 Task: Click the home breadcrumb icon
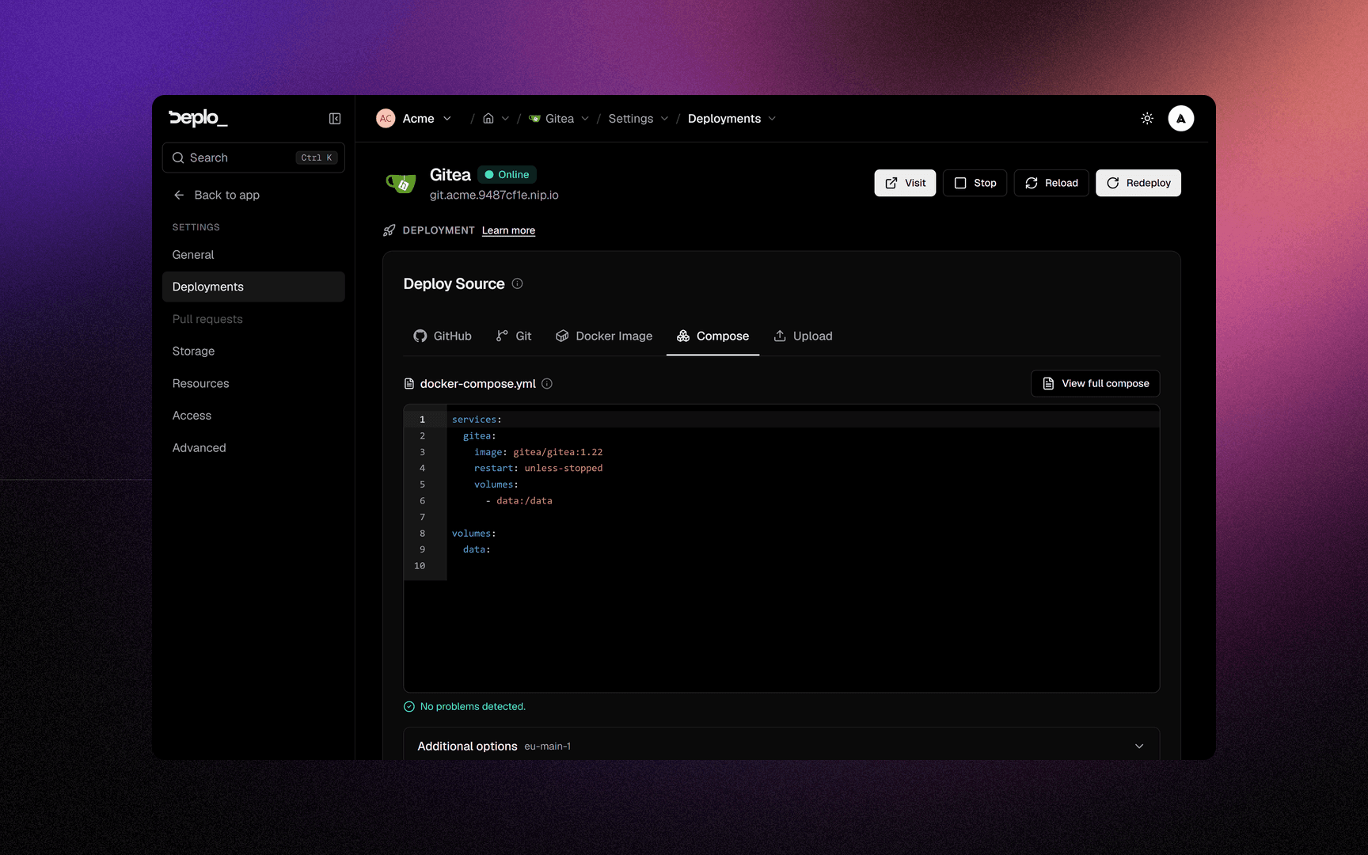click(488, 119)
